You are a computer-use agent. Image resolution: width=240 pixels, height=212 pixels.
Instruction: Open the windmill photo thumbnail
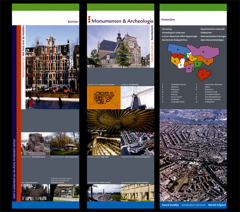coord(137,97)
